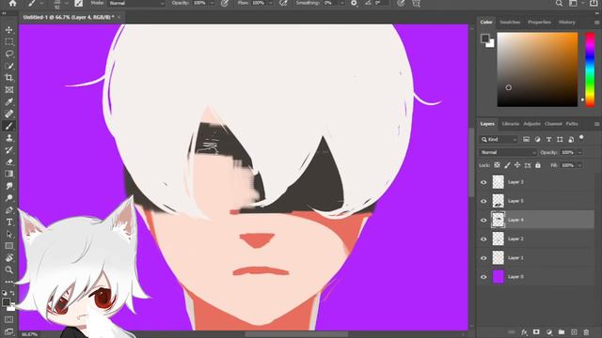Create a new layer group folder
The image size is (602, 338).
point(562,331)
